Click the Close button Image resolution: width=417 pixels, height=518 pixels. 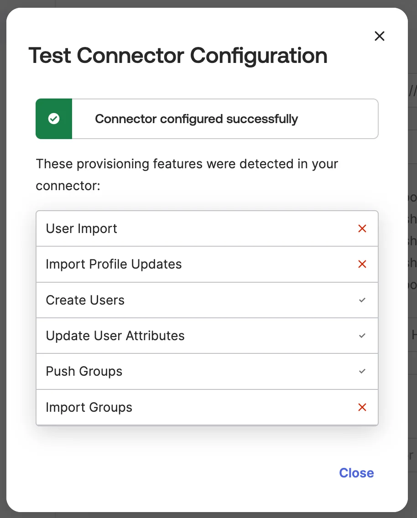[x=356, y=473]
